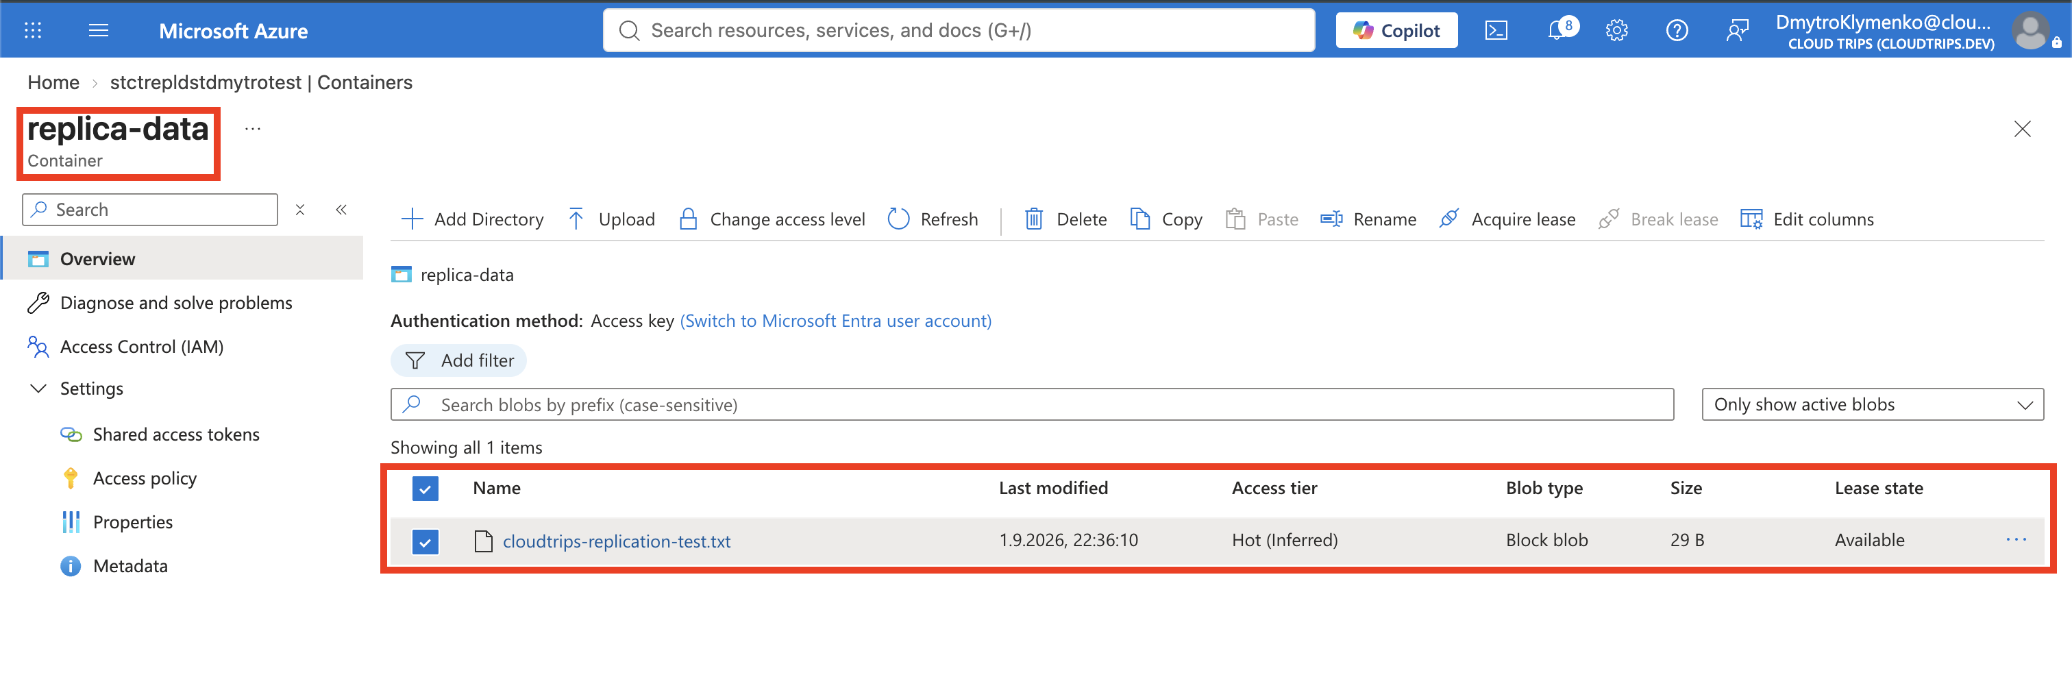Click the Paste toolbar item

(1262, 219)
